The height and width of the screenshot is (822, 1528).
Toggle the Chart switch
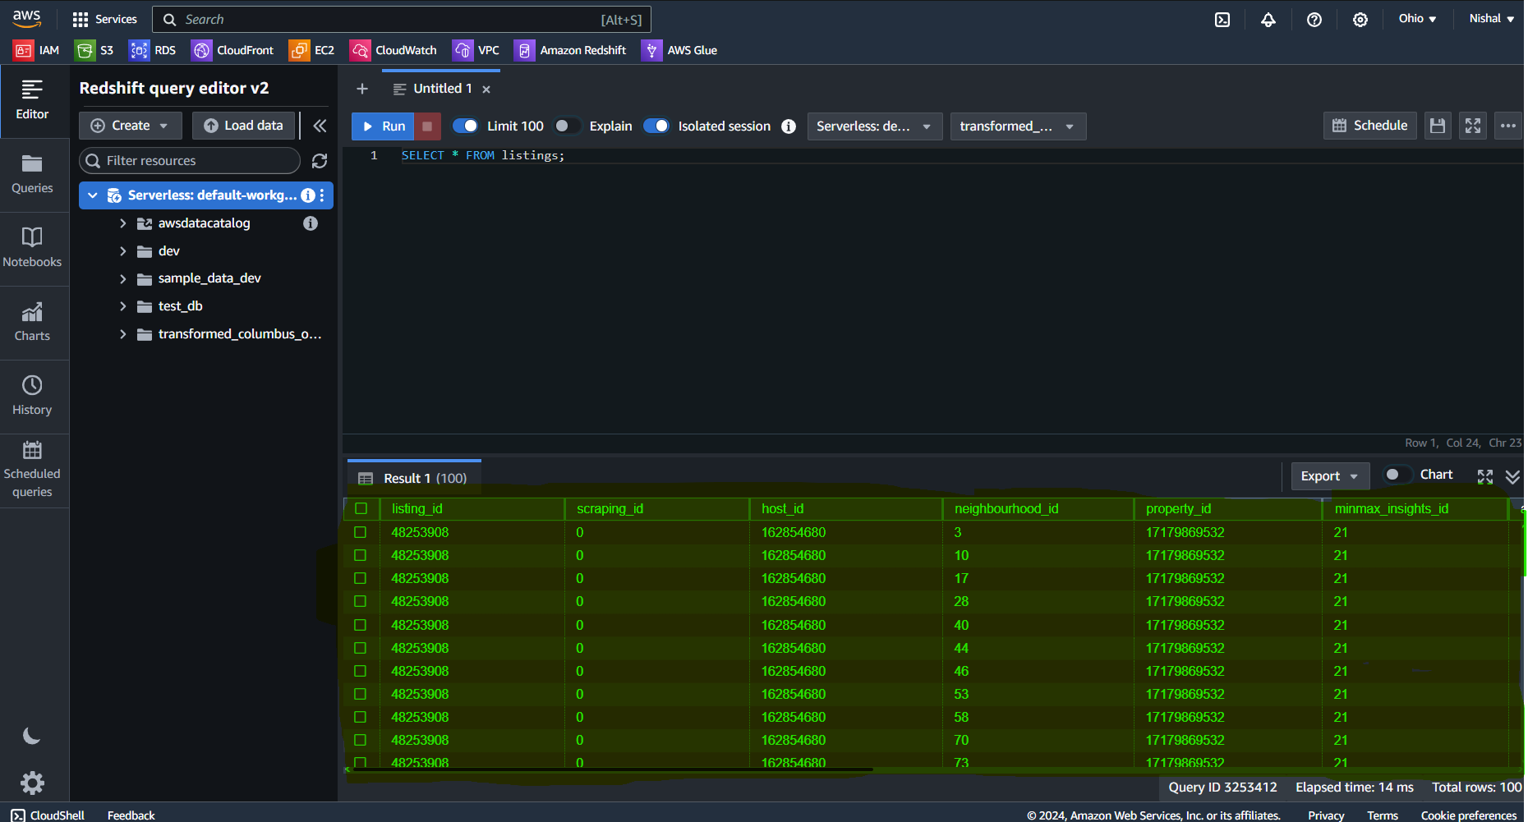[x=1397, y=475]
